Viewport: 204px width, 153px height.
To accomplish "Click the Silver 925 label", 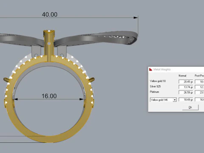I will tap(155, 86).
